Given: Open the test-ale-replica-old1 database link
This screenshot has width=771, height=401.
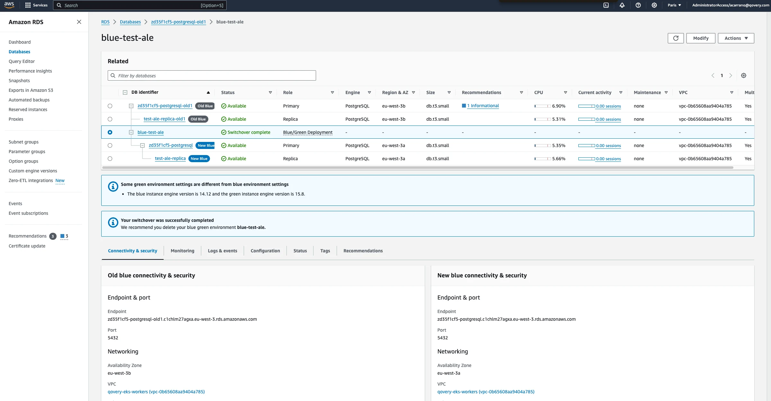Looking at the screenshot, I should (165, 119).
